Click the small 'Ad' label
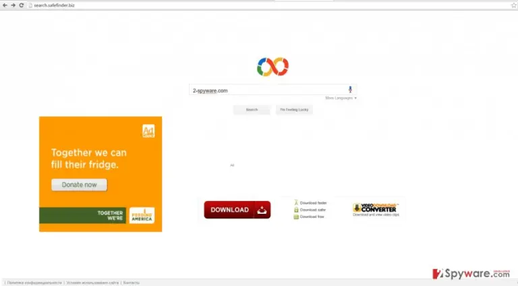Screen dimensions: 518x286 (232, 165)
